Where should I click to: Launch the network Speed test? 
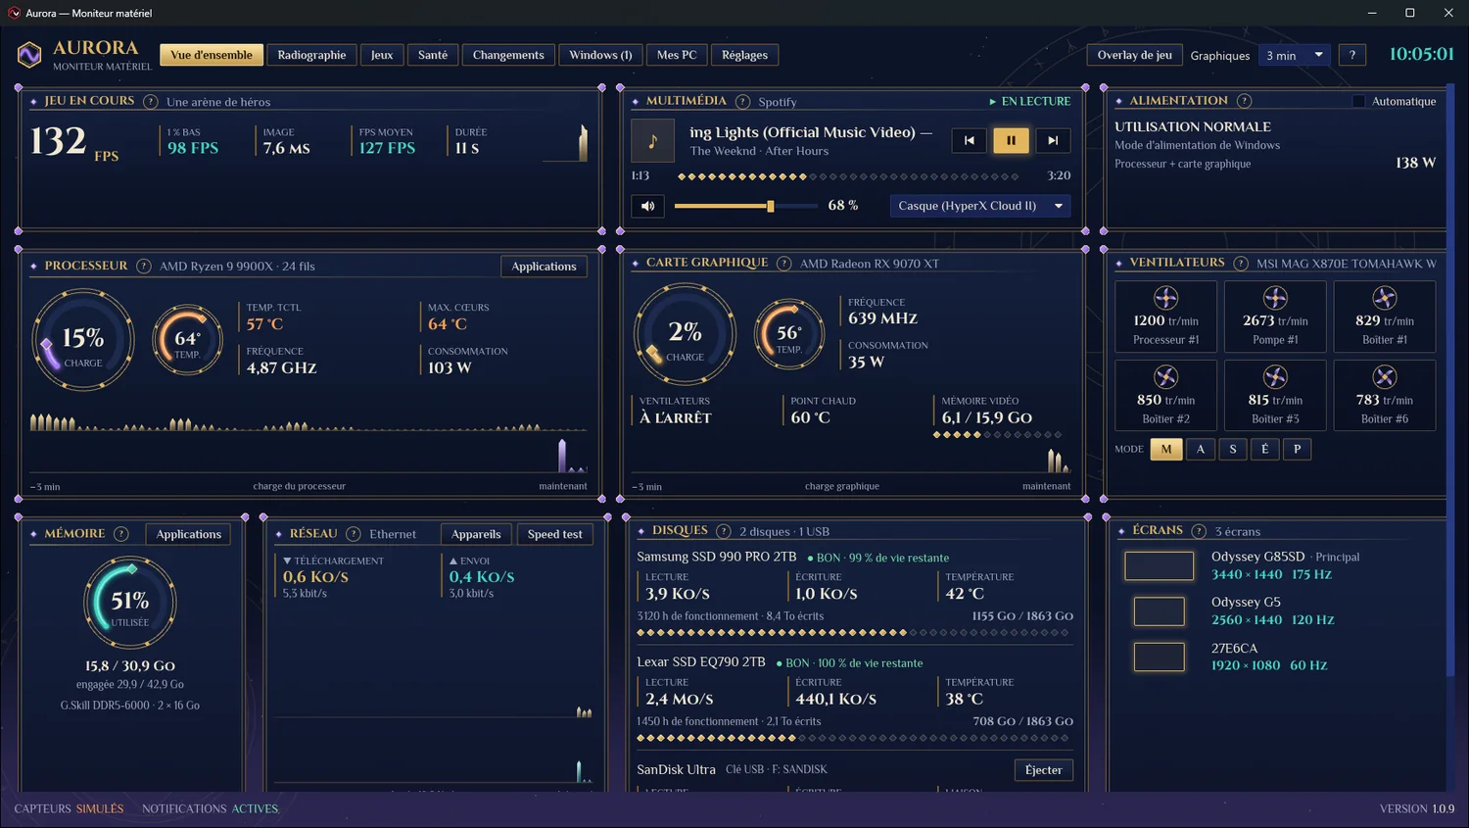point(554,534)
